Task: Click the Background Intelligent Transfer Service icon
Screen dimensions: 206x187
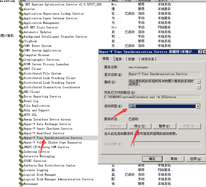Action: [21, 37]
